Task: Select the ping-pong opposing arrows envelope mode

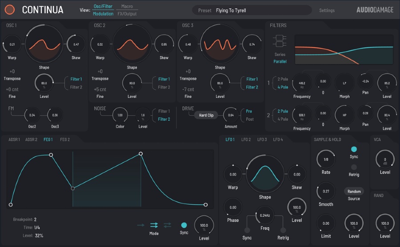Action: pyautogui.click(x=167, y=225)
